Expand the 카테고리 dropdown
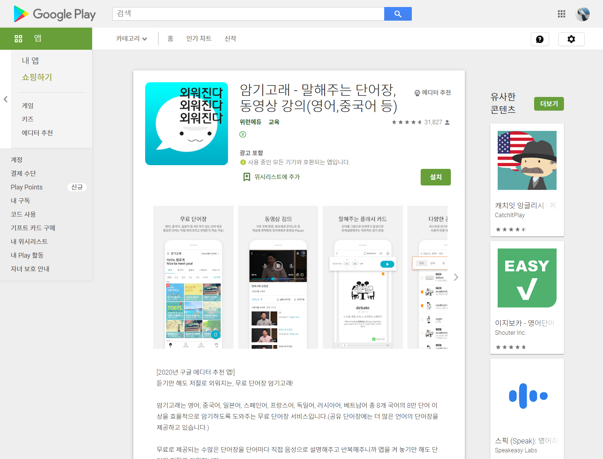Screen dimensions: 603x459 coord(132,38)
